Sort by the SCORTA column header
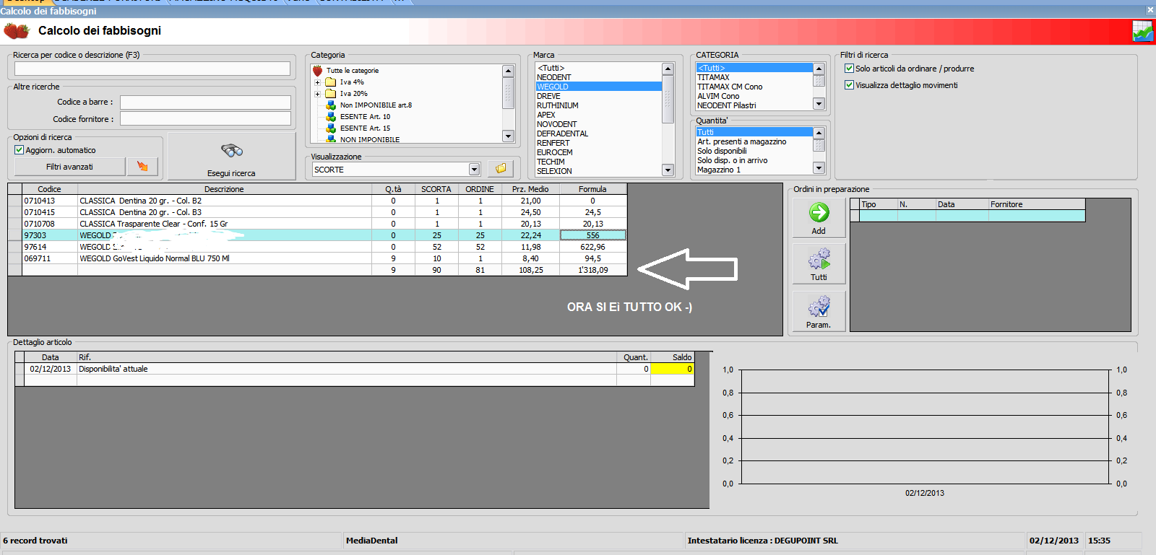The image size is (1156, 555). click(436, 189)
